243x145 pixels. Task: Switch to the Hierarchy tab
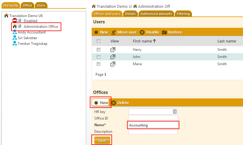tap(11, 5)
